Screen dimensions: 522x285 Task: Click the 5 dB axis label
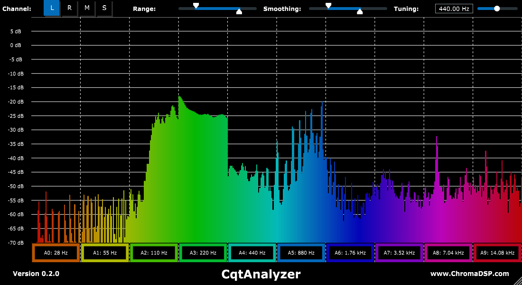pos(16,31)
